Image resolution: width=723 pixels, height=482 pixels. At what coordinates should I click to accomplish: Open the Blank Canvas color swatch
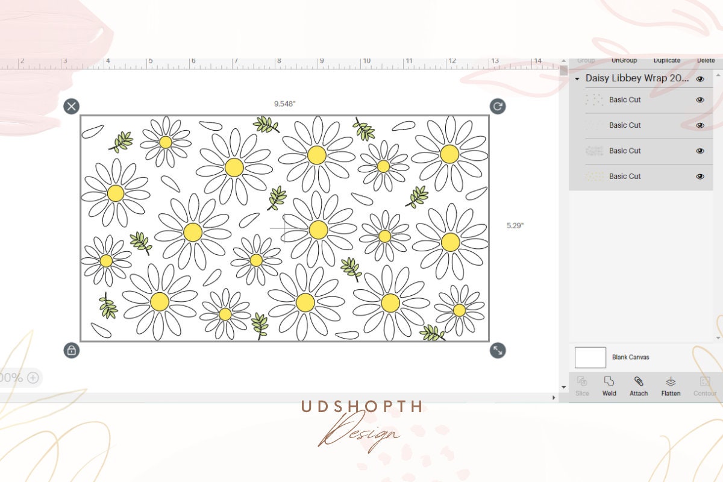pyautogui.click(x=590, y=357)
